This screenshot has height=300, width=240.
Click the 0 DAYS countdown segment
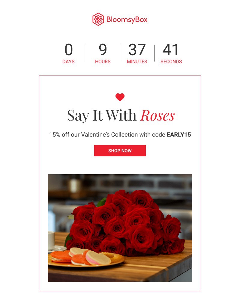tap(68, 53)
